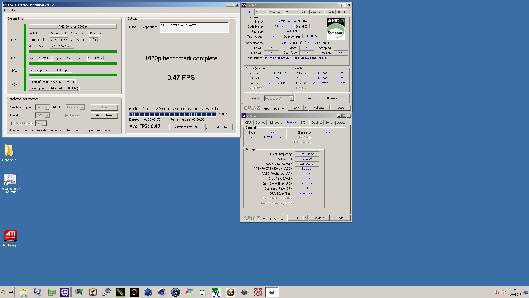Click the small blank window taskbar icon
Viewport: 529px width, 298px height.
[203, 292]
